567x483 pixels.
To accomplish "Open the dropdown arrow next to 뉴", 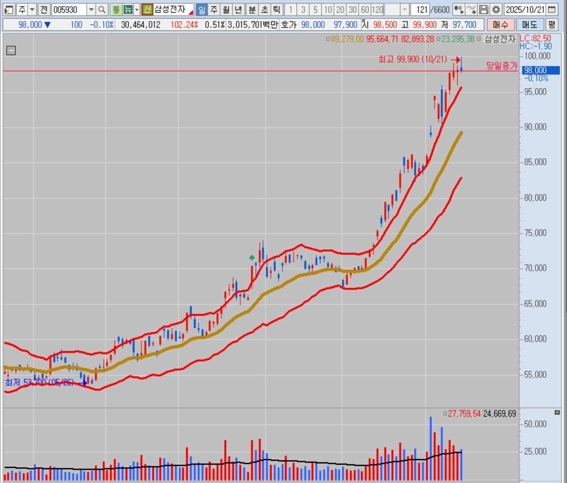I will [137, 10].
